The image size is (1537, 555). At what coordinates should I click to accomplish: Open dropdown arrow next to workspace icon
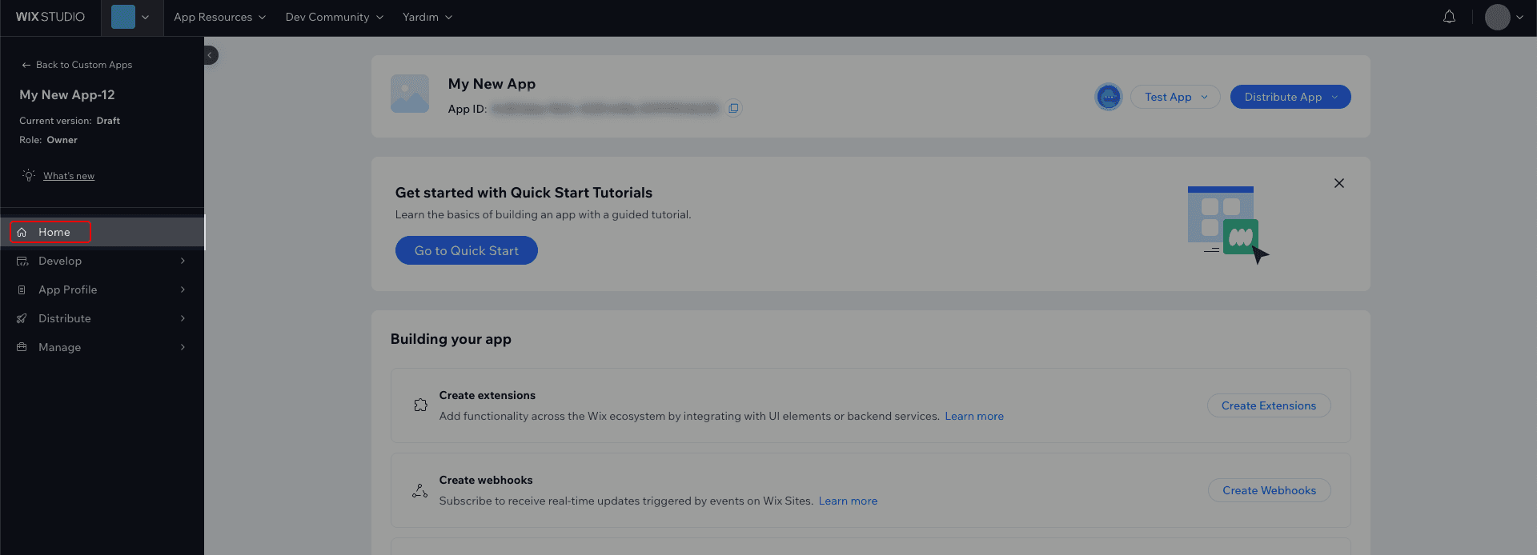pos(145,17)
